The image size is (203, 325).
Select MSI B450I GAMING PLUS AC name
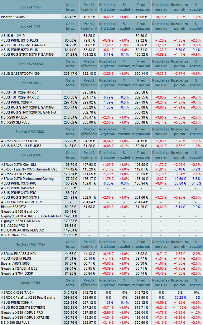[x=22, y=230]
